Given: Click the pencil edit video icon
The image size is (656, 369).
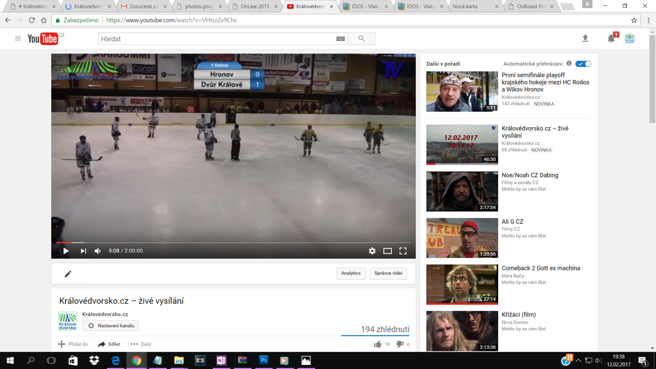Looking at the screenshot, I should click(68, 274).
